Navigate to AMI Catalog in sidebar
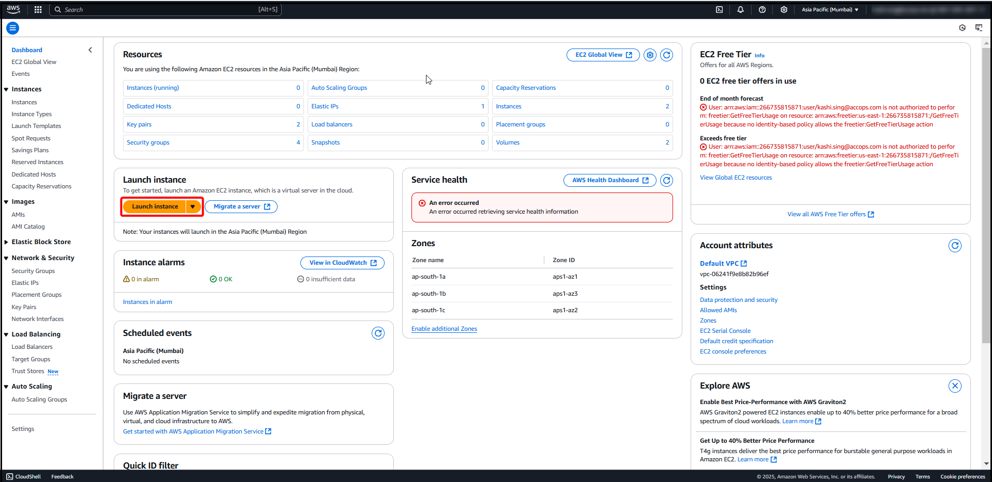Image resolution: width=992 pixels, height=482 pixels. [28, 226]
